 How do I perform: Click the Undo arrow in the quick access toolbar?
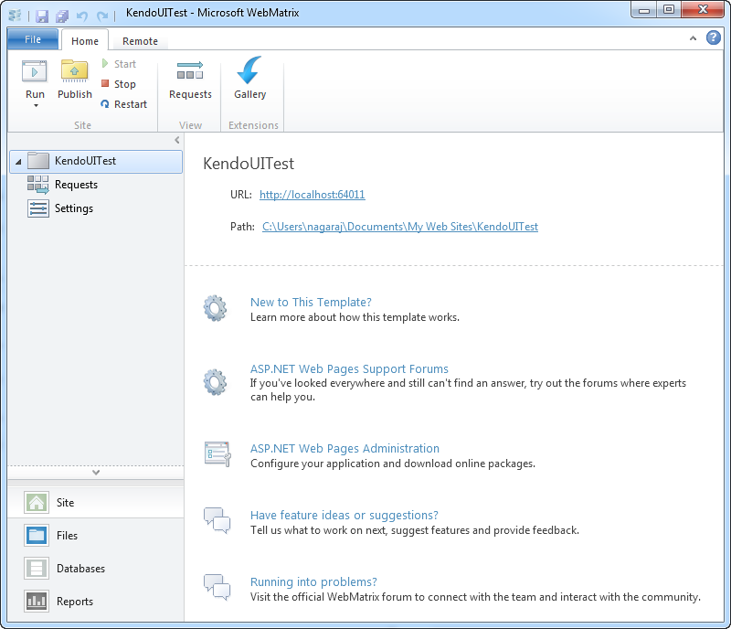82,16
